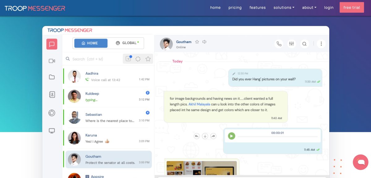Start an audio call with Goutham
The width and height of the screenshot is (371, 178).
click(x=279, y=44)
